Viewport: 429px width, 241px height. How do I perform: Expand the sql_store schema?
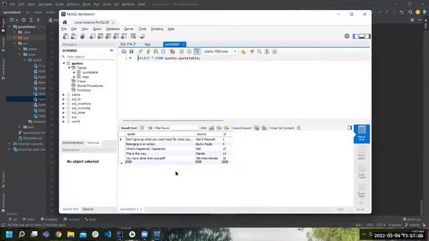[x=64, y=112]
